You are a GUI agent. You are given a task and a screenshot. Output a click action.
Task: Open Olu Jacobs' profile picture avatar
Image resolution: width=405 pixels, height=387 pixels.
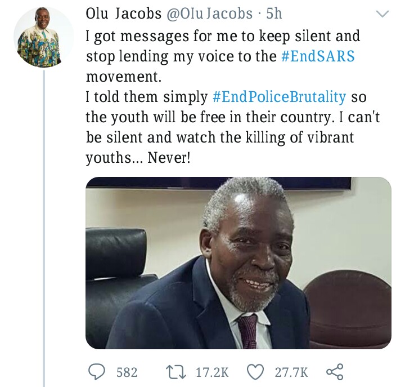coord(43,38)
